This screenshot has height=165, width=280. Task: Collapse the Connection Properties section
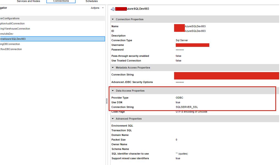[113, 19]
